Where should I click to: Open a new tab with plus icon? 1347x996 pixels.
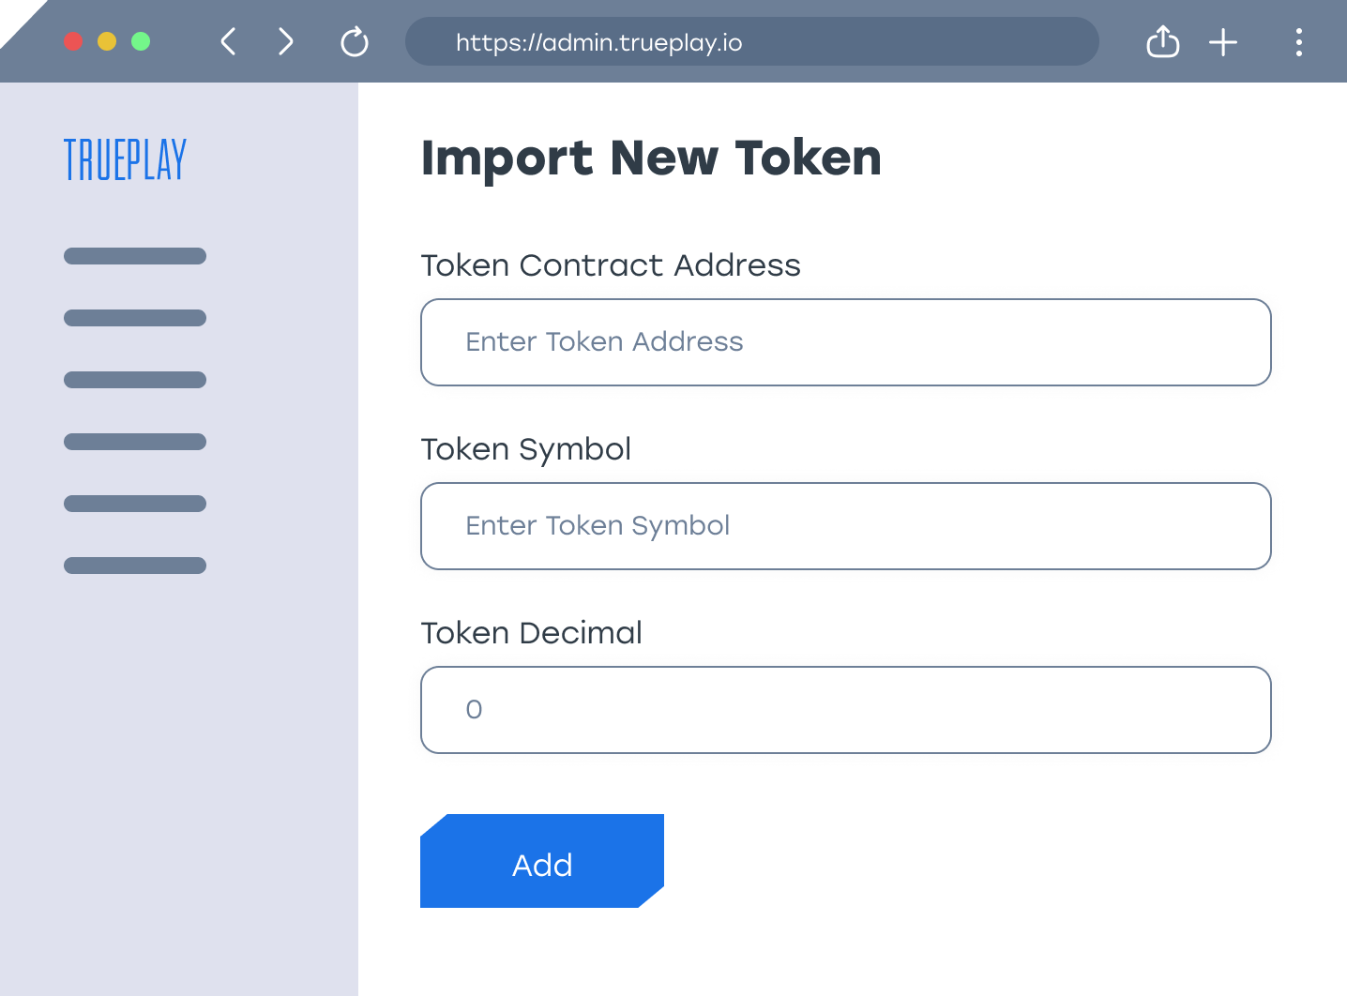1223,42
